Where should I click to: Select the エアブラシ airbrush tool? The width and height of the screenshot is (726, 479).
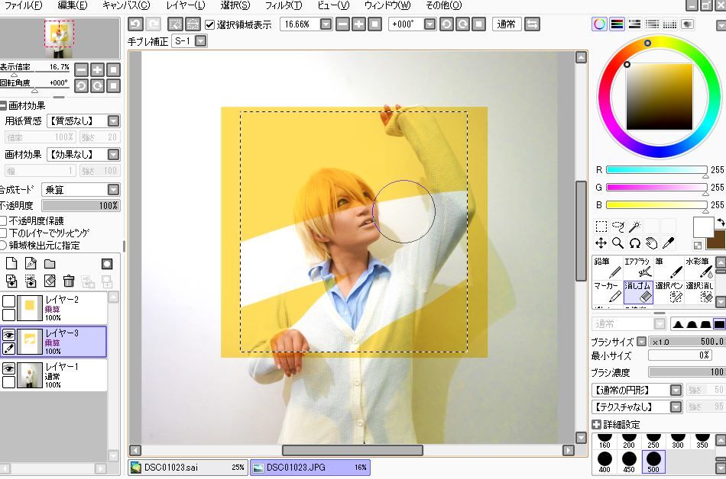pos(638,268)
